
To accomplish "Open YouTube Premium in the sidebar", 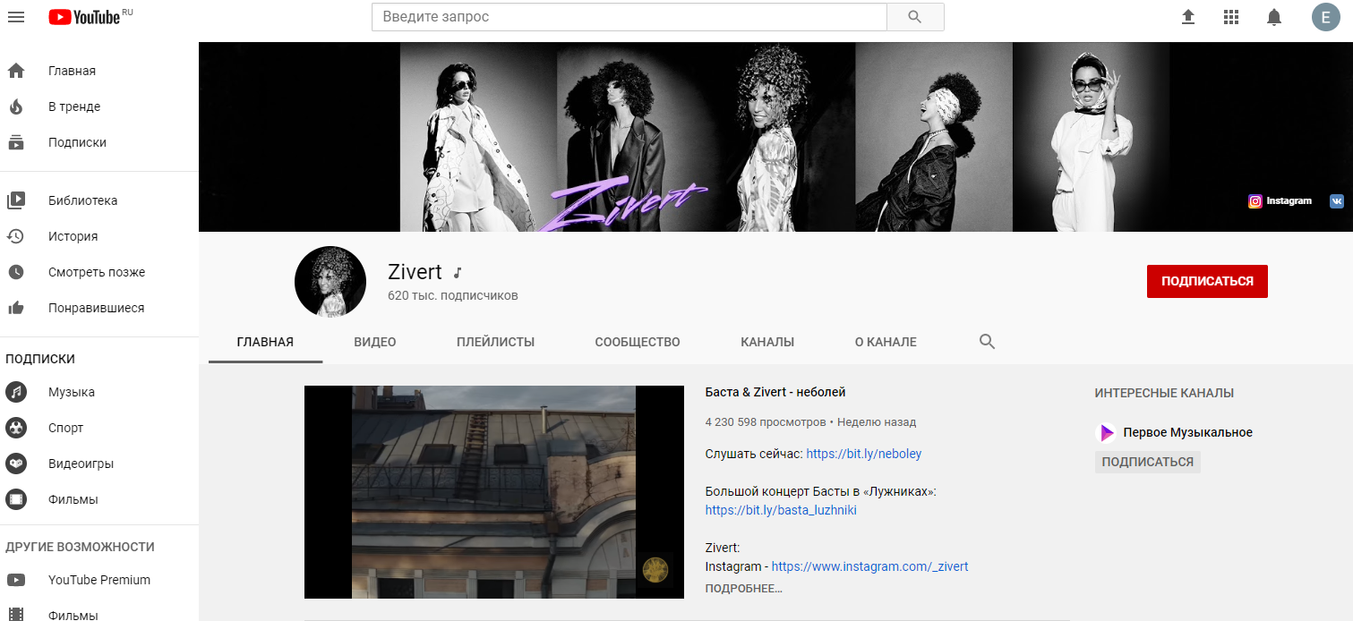I will [99, 580].
